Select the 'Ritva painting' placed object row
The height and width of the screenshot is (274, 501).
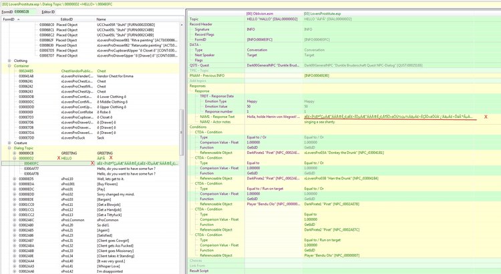tap(90, 40)
